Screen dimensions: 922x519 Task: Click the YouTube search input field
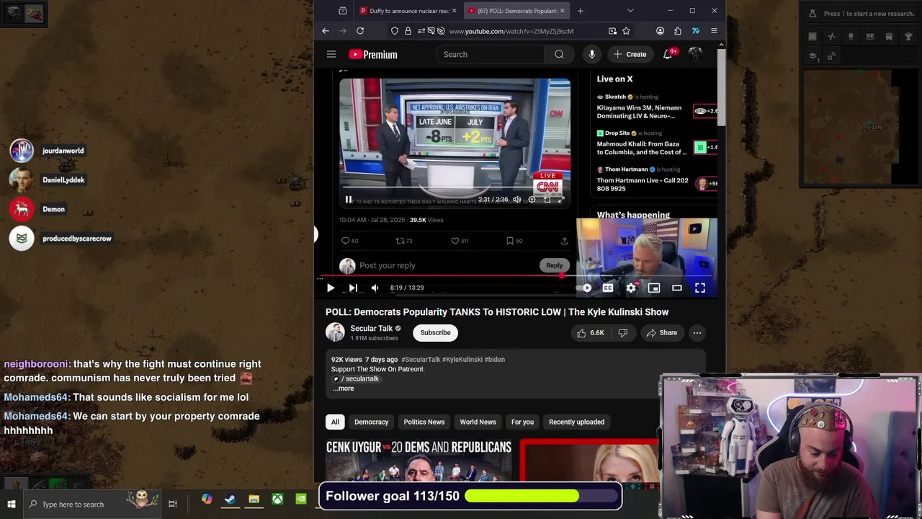(490, 54)
